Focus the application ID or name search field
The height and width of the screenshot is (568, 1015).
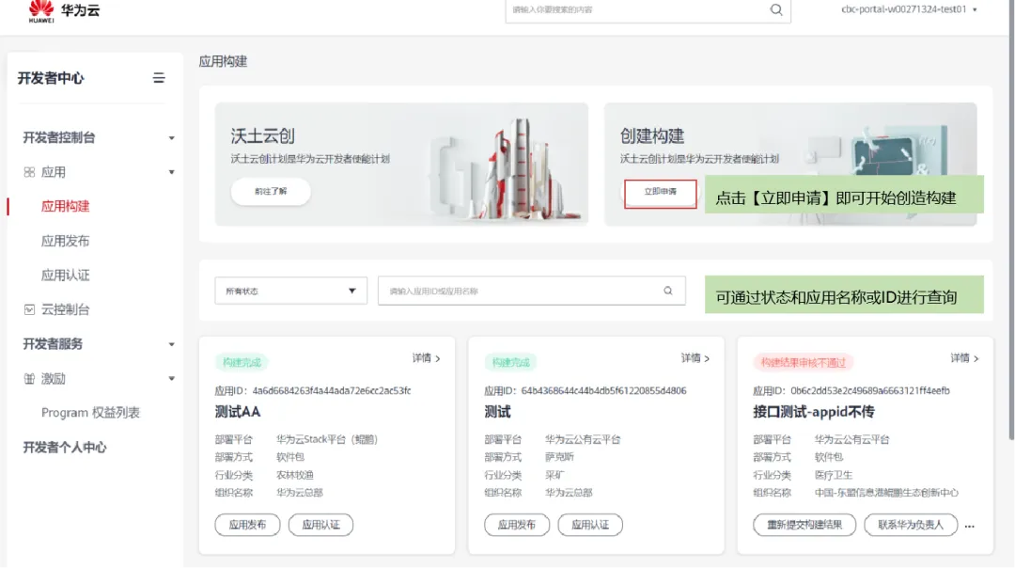pyautogui.click(x=531, y=291)
